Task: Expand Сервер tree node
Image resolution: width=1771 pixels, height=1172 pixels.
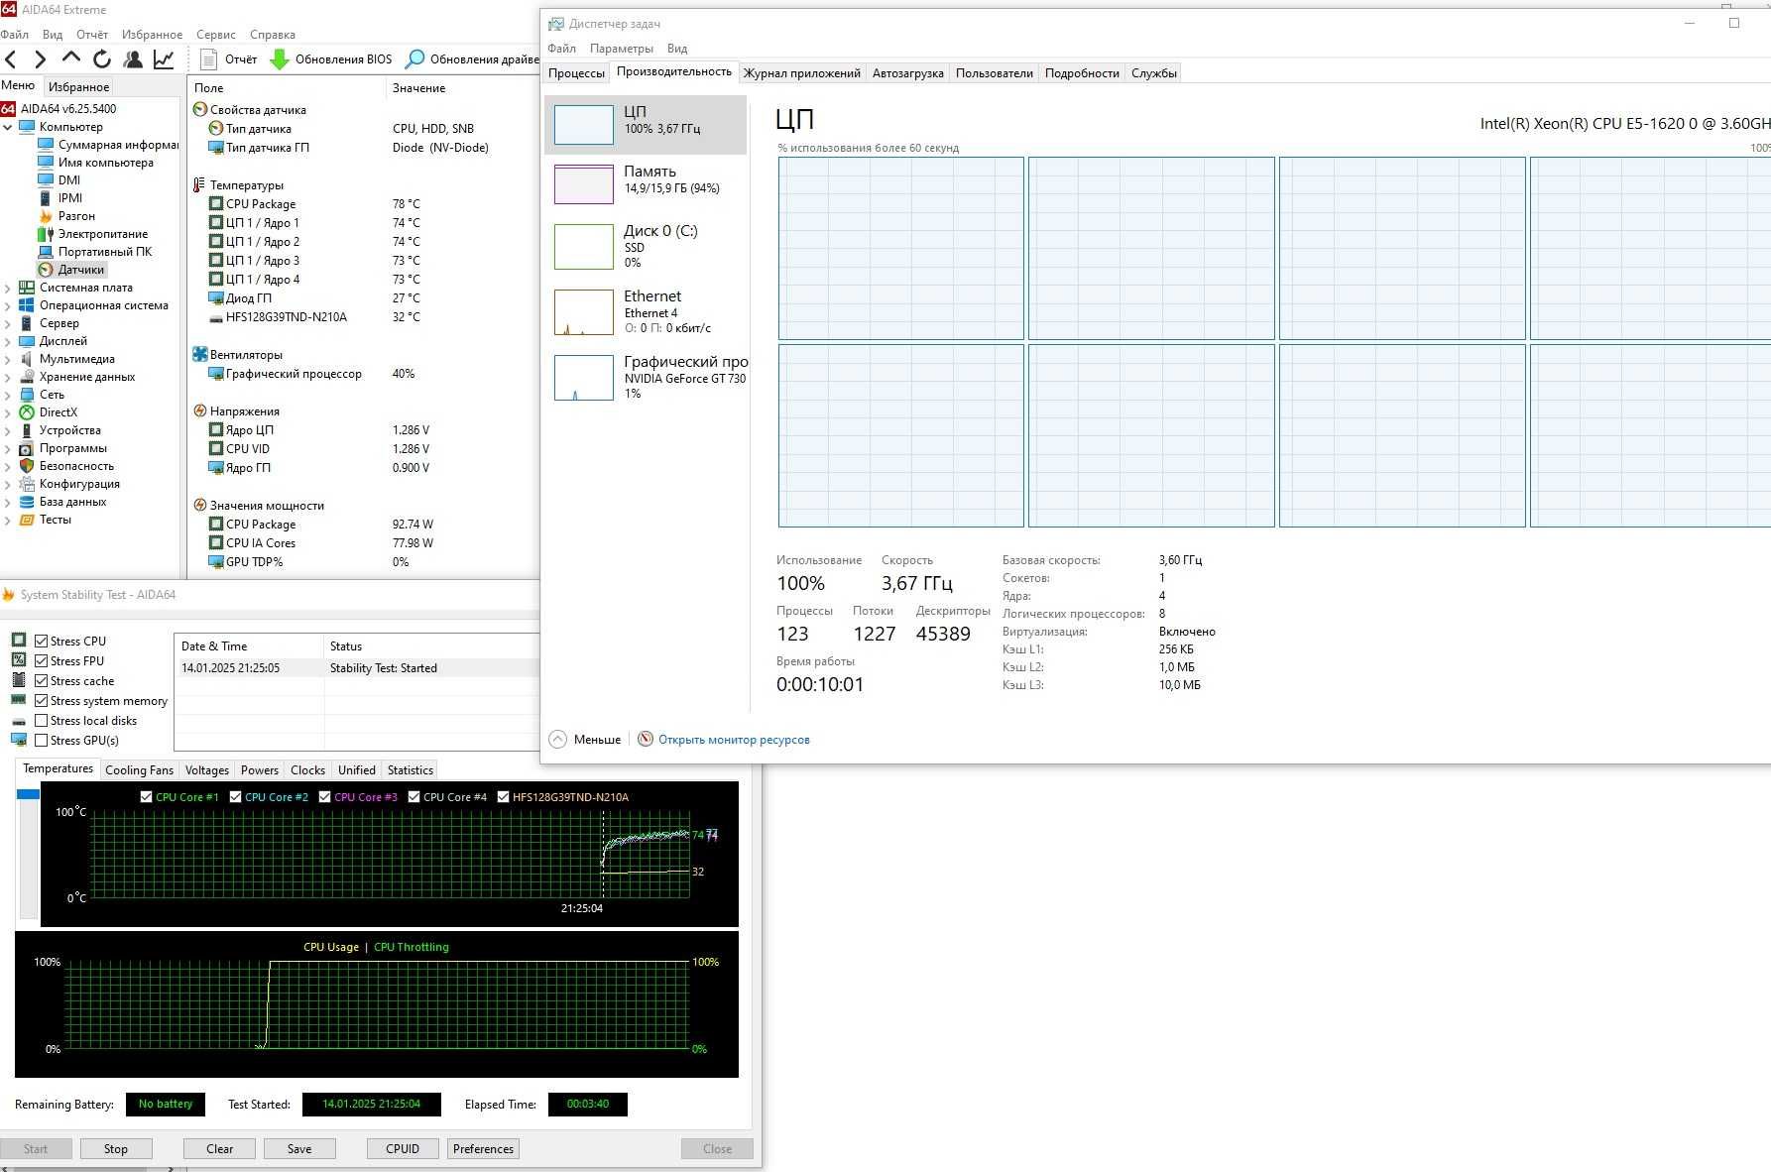Action: (x=8, y=323)
